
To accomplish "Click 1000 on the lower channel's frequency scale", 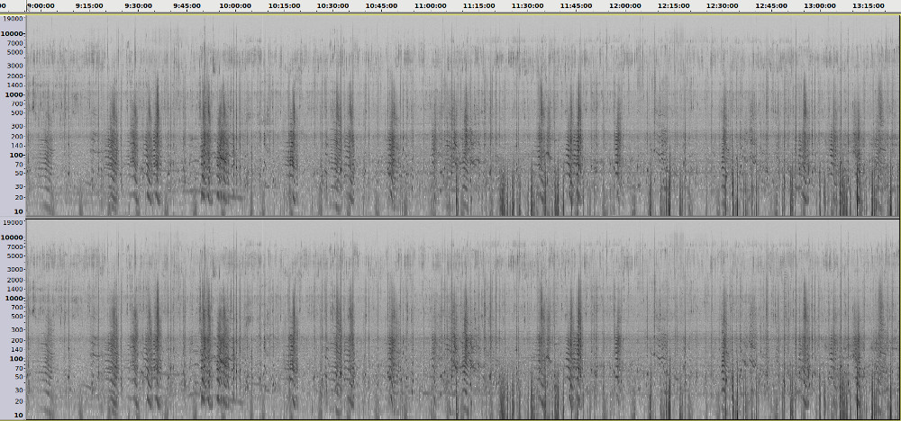I will [14, 298].
